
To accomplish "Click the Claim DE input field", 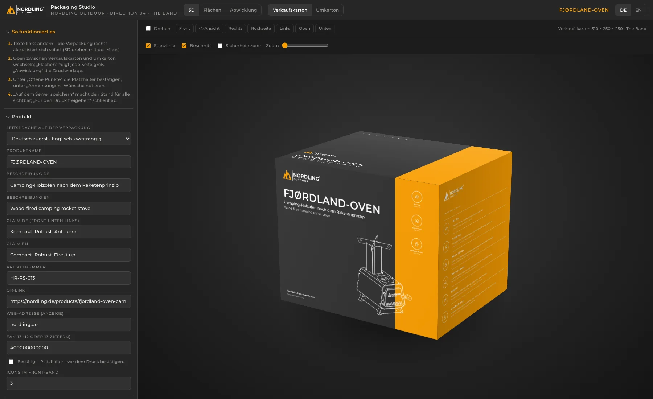I will click(x=69, y=232).
